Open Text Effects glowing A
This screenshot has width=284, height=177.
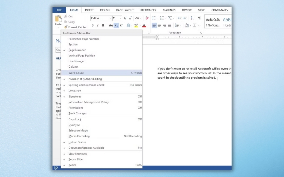click(x=128, y=25)
